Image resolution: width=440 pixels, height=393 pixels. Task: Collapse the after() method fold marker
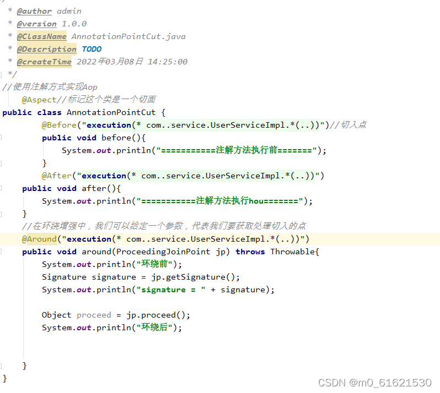(1, 188)
